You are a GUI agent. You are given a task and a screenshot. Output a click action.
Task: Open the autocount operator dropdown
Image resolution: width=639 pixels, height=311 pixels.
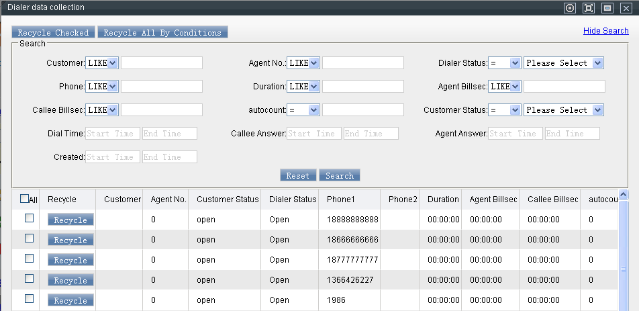[303, 110]
